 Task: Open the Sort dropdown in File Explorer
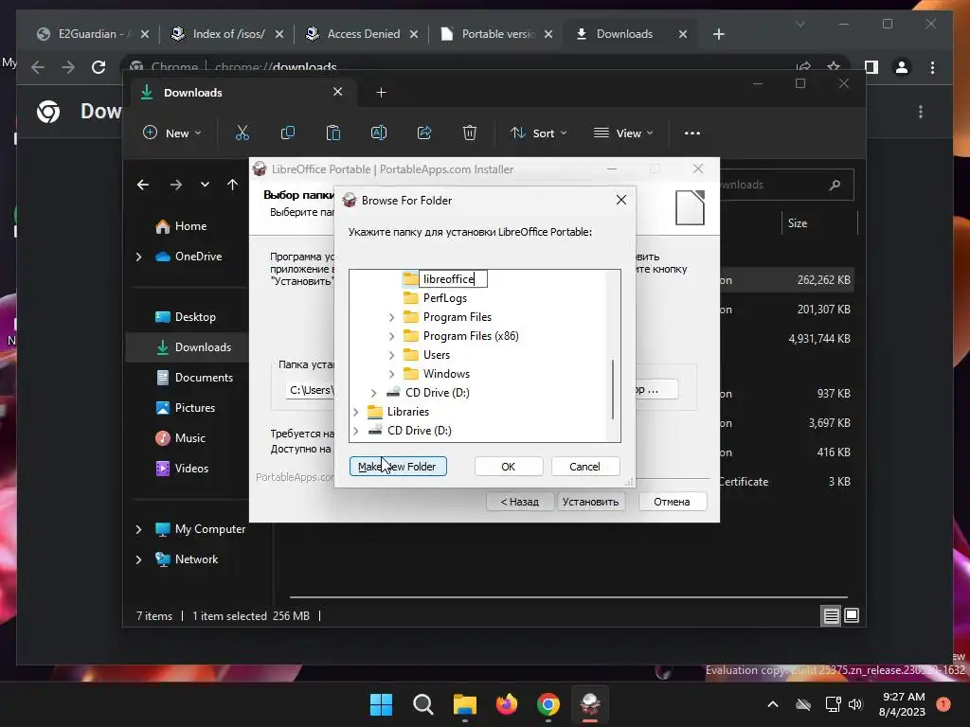538,133
